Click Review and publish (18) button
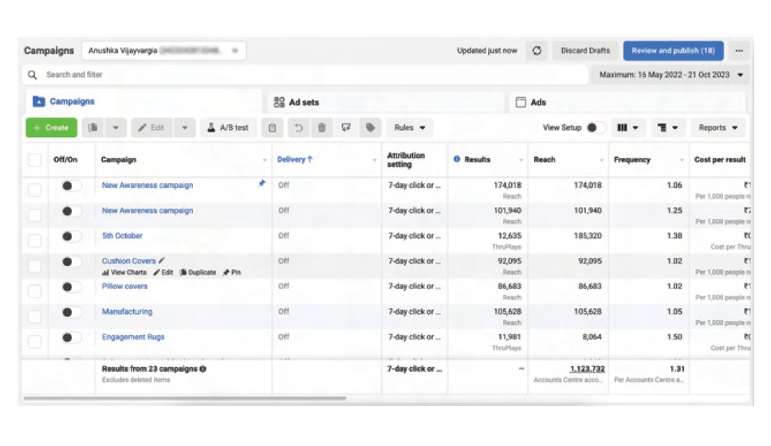771x446 pixels. (673, 51)
